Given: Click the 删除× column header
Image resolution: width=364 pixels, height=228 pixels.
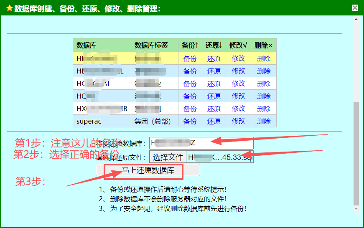Looking at the screenshot, I should tap(264, 45).
